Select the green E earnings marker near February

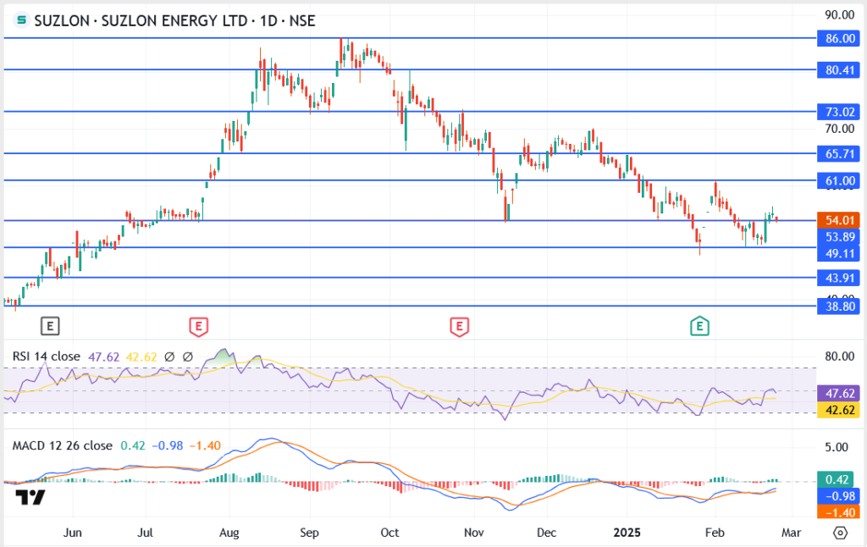(699, 326)
